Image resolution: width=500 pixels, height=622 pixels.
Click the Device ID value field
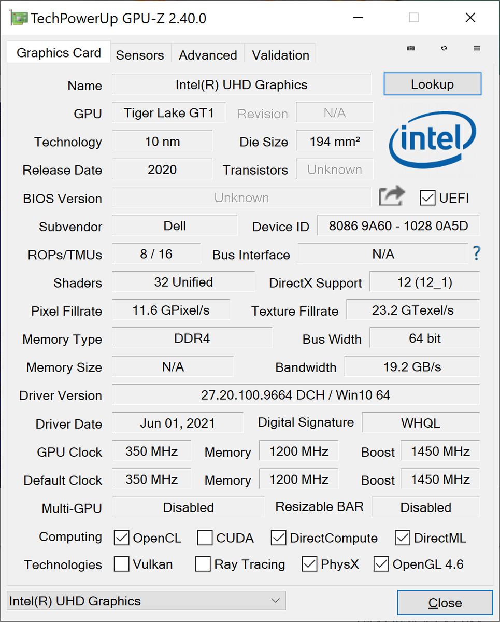[398, 226]
